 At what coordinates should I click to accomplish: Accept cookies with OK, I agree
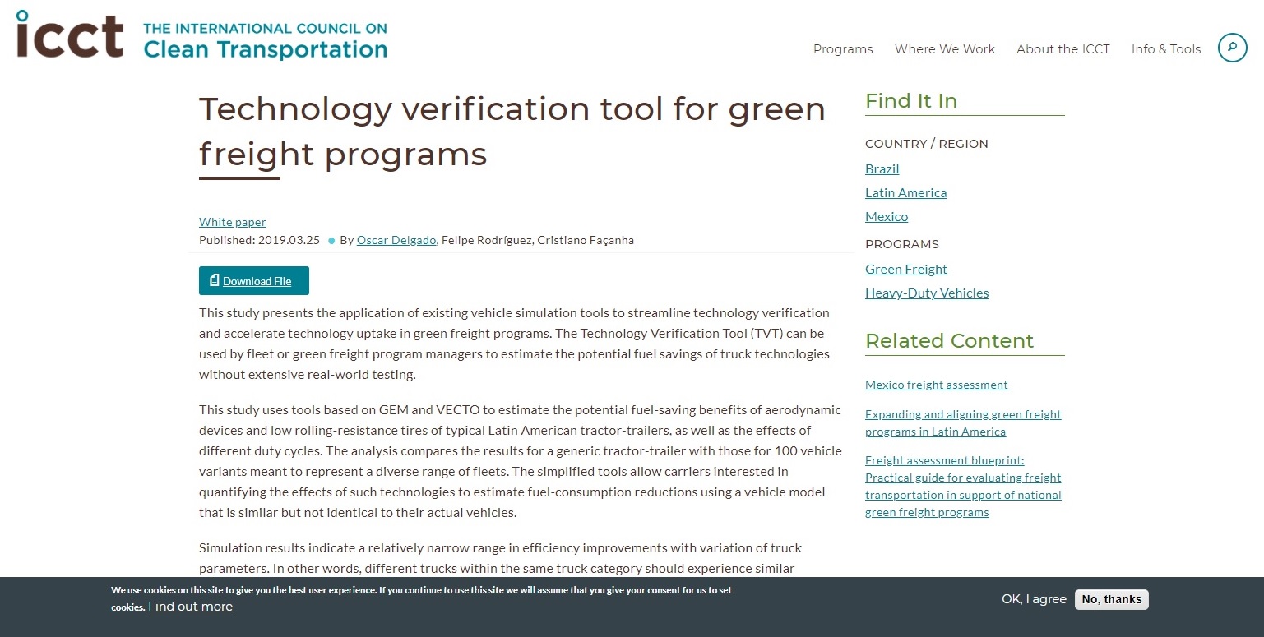1034,599
